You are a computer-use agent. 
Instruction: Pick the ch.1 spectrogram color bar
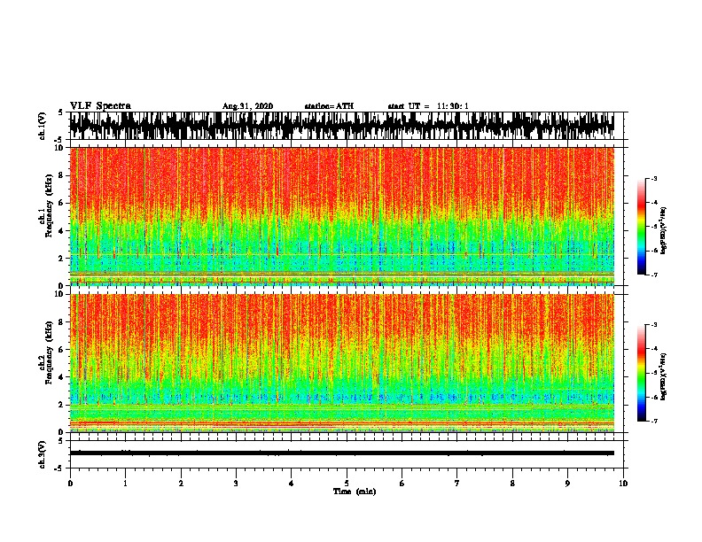pos(642,227)
